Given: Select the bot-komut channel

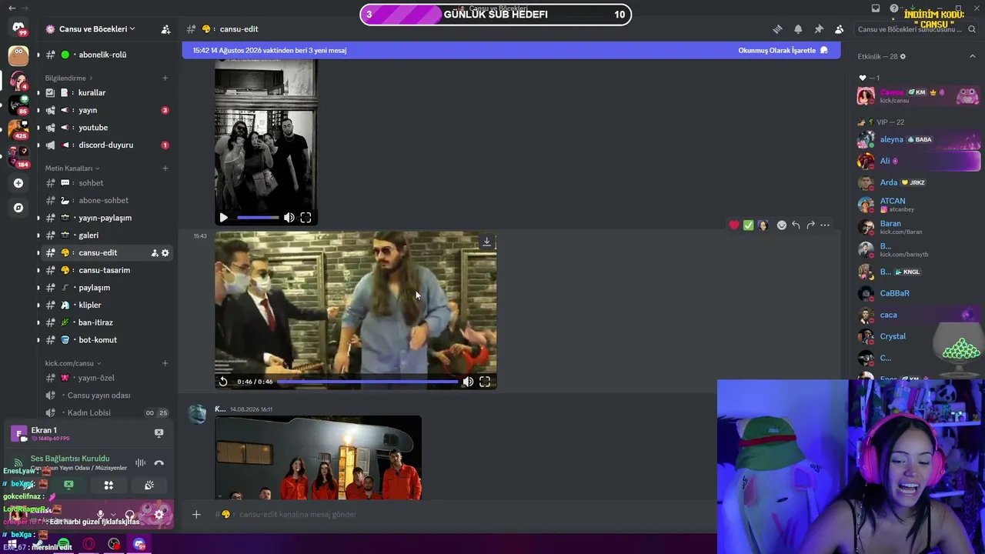Looking at the screenshot, I should pos(106,340).
